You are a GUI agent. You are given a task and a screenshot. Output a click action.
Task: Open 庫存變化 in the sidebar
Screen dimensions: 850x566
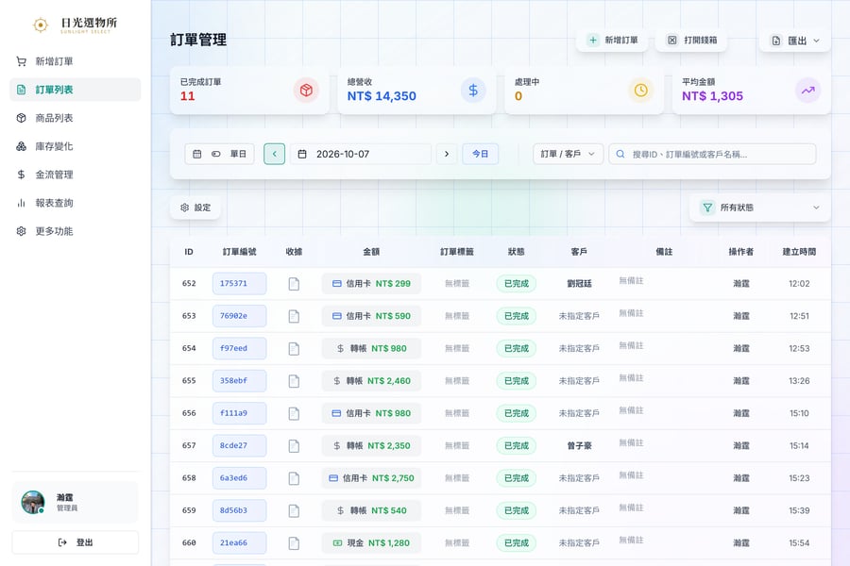[76, 146]
